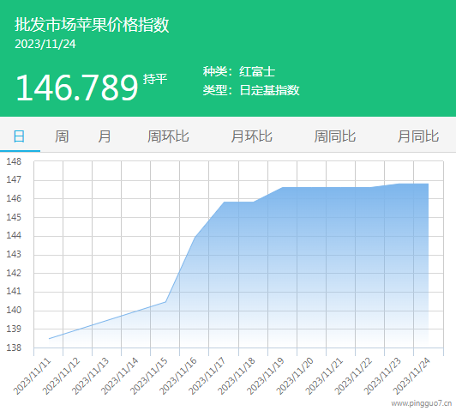
Task: Click the 146.789 index value
Action: [77, 88]
